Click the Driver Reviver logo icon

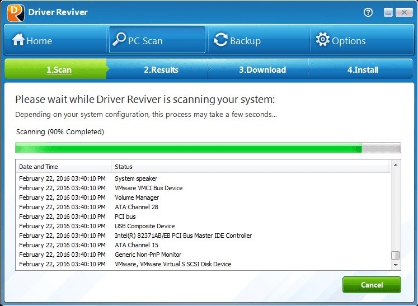tap(16, 13)
